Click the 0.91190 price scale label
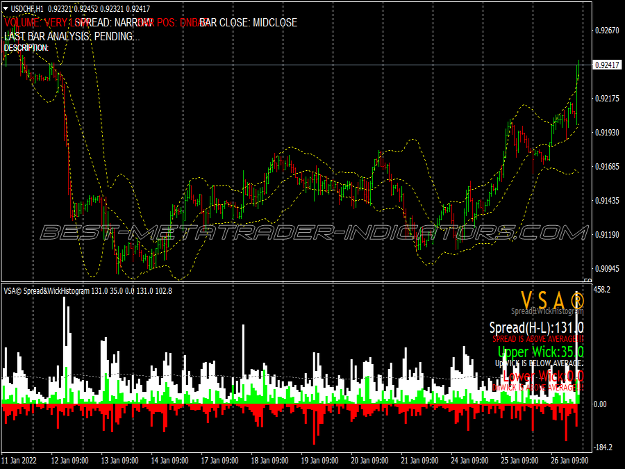Screen dimensions: 625x469 [x=607, y=235]
